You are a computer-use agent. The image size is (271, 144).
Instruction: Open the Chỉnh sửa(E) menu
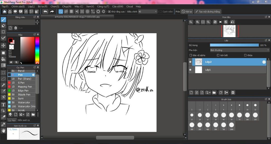pyautogui.click(x=18, y=6)
